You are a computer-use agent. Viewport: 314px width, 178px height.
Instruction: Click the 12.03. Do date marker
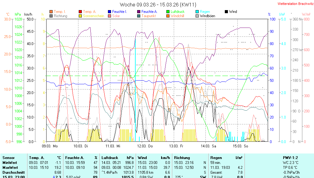point(145,146)
